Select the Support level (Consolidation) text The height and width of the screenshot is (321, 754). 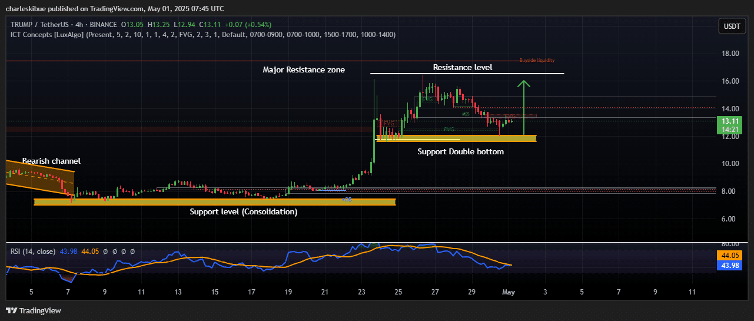pyautogui.click(x=243, y=211)
